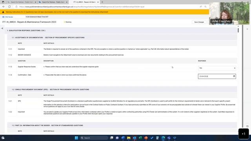Open Microsoft Edge from the taskbar
Viewport: 251px width, 141px height.
coord(163,138)
